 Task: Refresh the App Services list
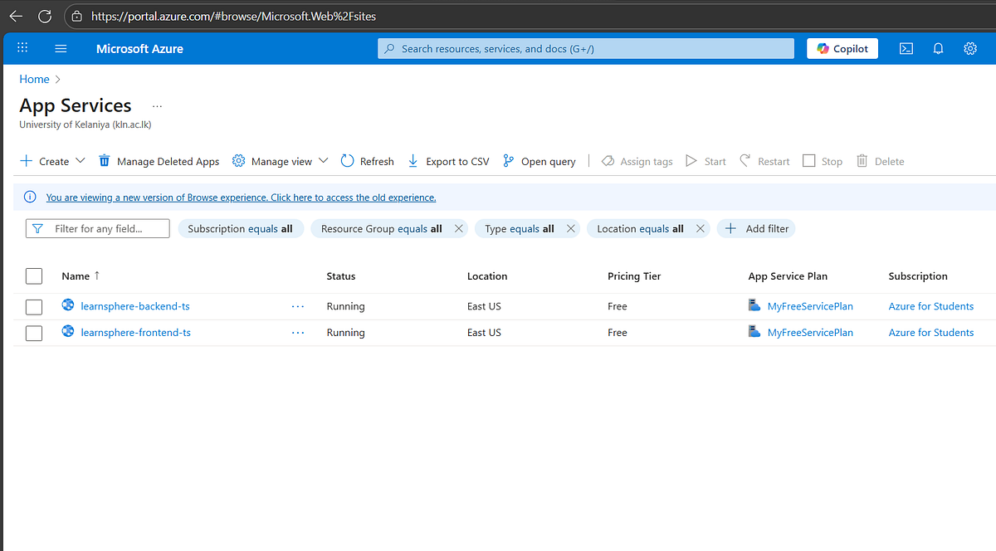(x=366, y=160)
